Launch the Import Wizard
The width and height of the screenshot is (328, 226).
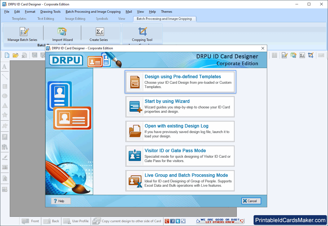coord(62,34)
